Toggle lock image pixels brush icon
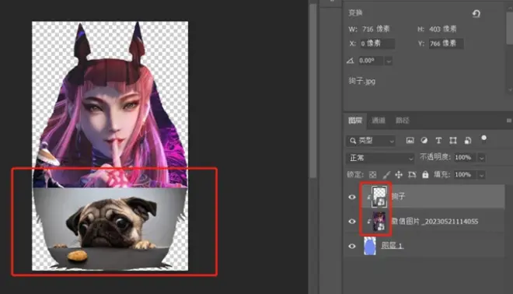 (386, 175)
